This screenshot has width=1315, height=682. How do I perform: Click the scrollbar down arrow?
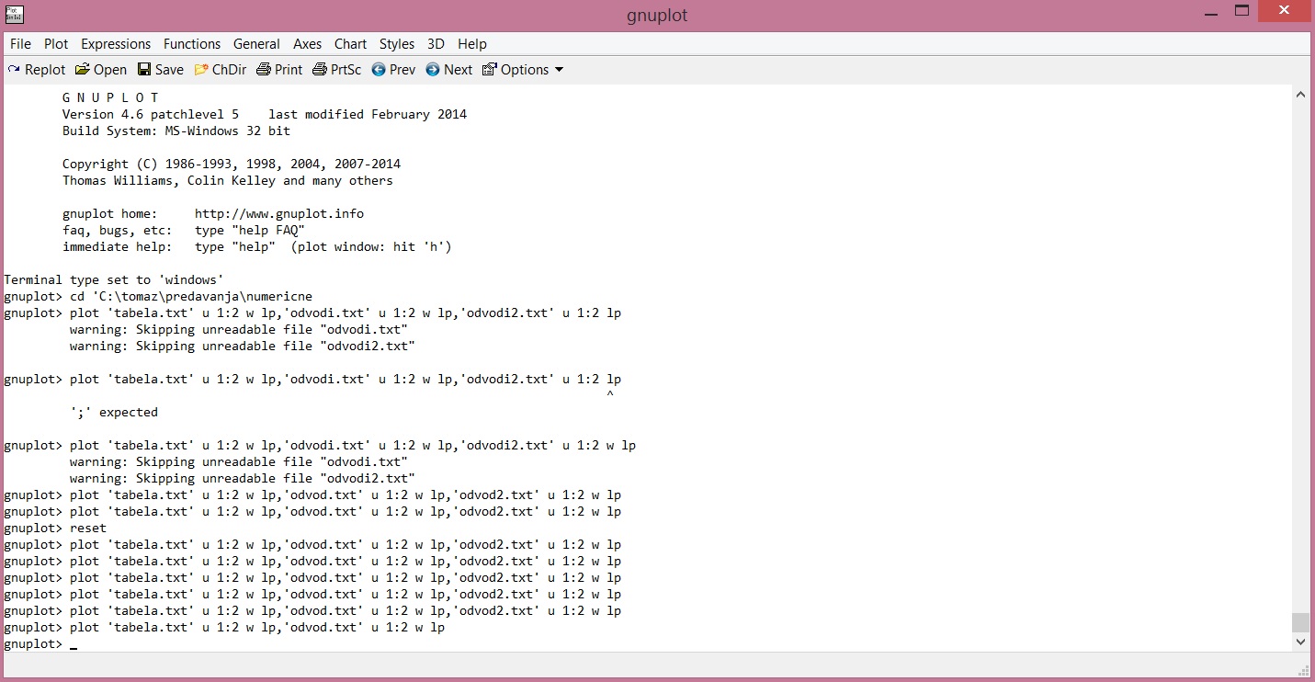click(1300, 642)
